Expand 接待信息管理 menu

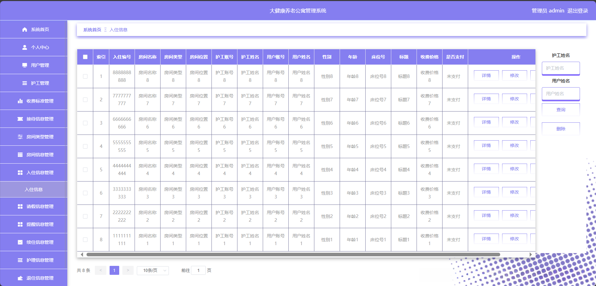[34, 119]
